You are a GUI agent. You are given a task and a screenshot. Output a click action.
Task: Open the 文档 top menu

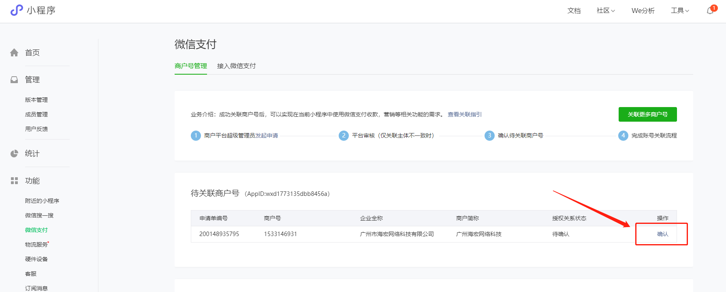pos(574,11)
